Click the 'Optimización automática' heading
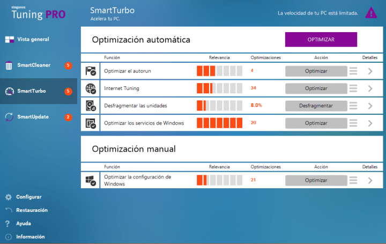386x244 pixels. point(141,40)
